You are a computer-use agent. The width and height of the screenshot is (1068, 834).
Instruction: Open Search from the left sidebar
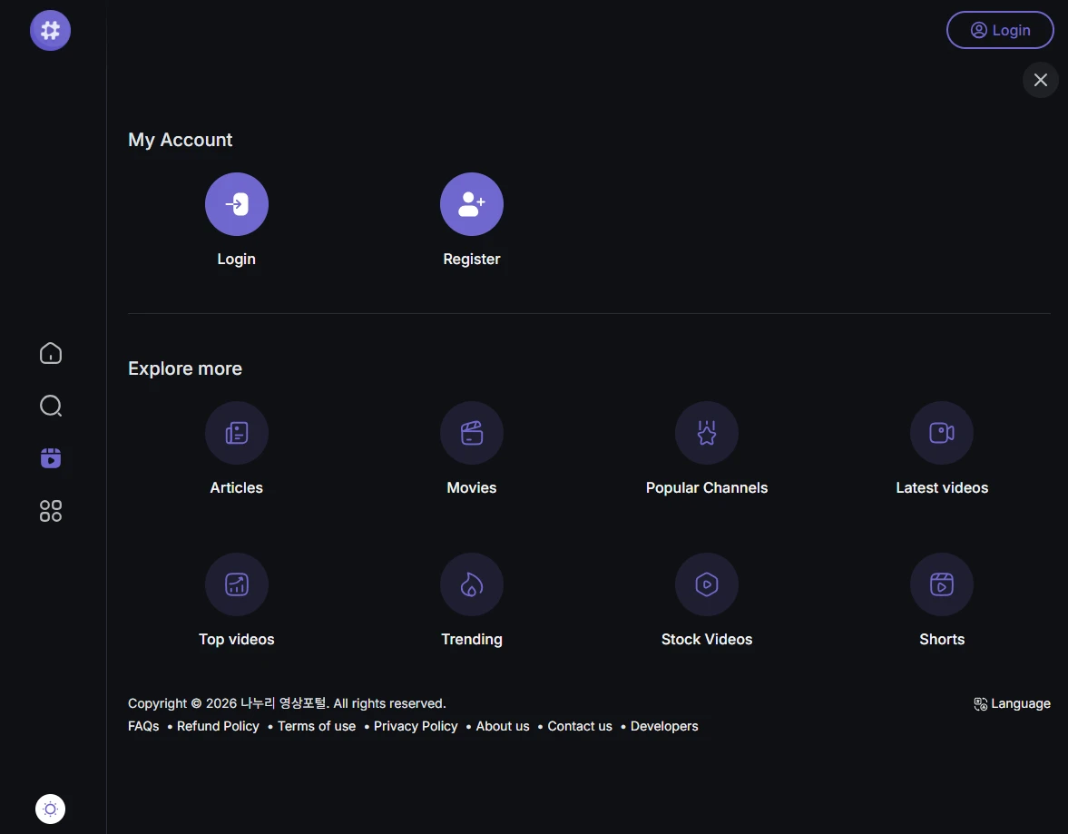(x=51, y=406)
